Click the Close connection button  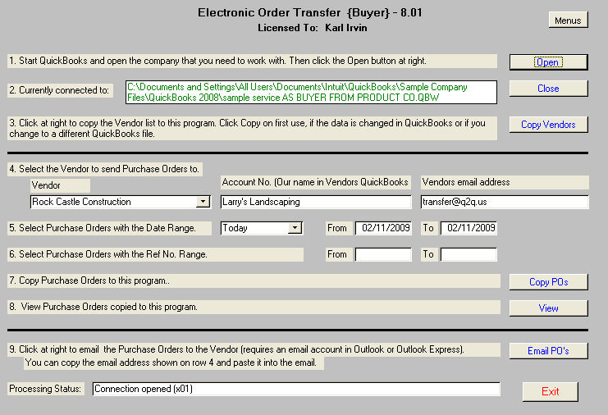click(x=548, y=89)
